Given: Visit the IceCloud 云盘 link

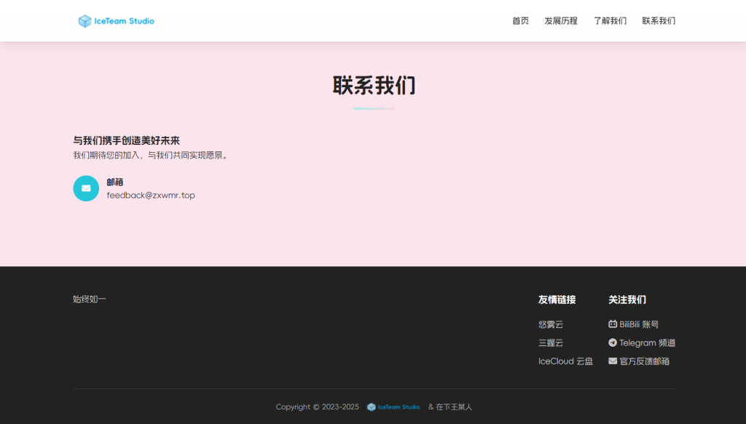Looking at the screenshot, I should [565, 361].
